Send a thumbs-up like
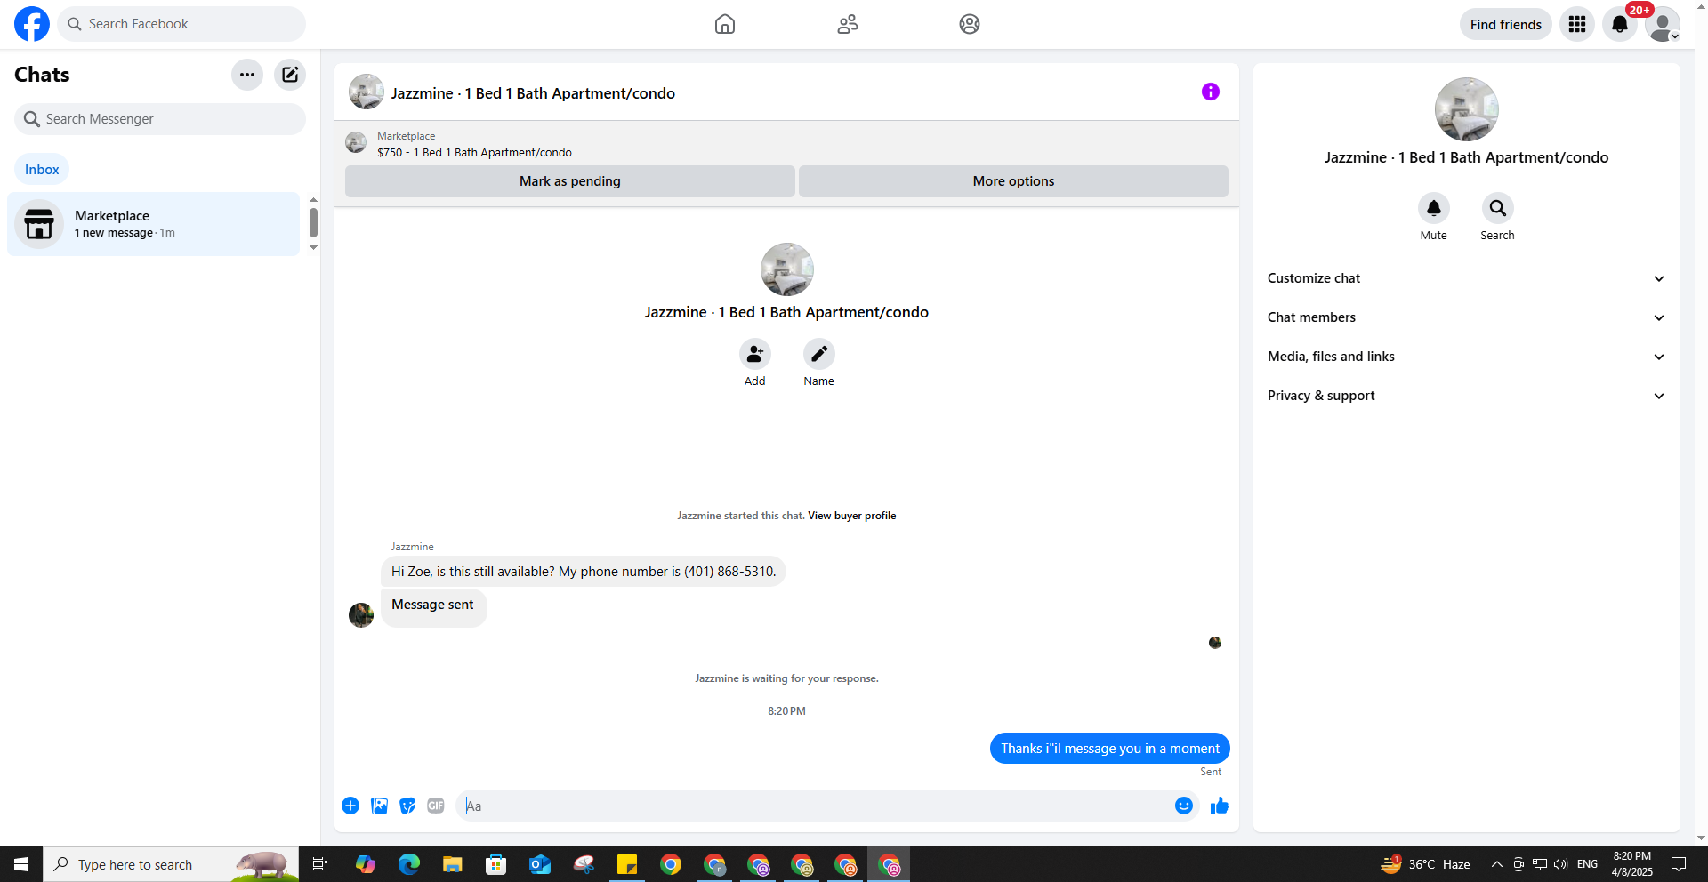The width and height of the screenshot is (1708, 882). (x=1219, y=806)
